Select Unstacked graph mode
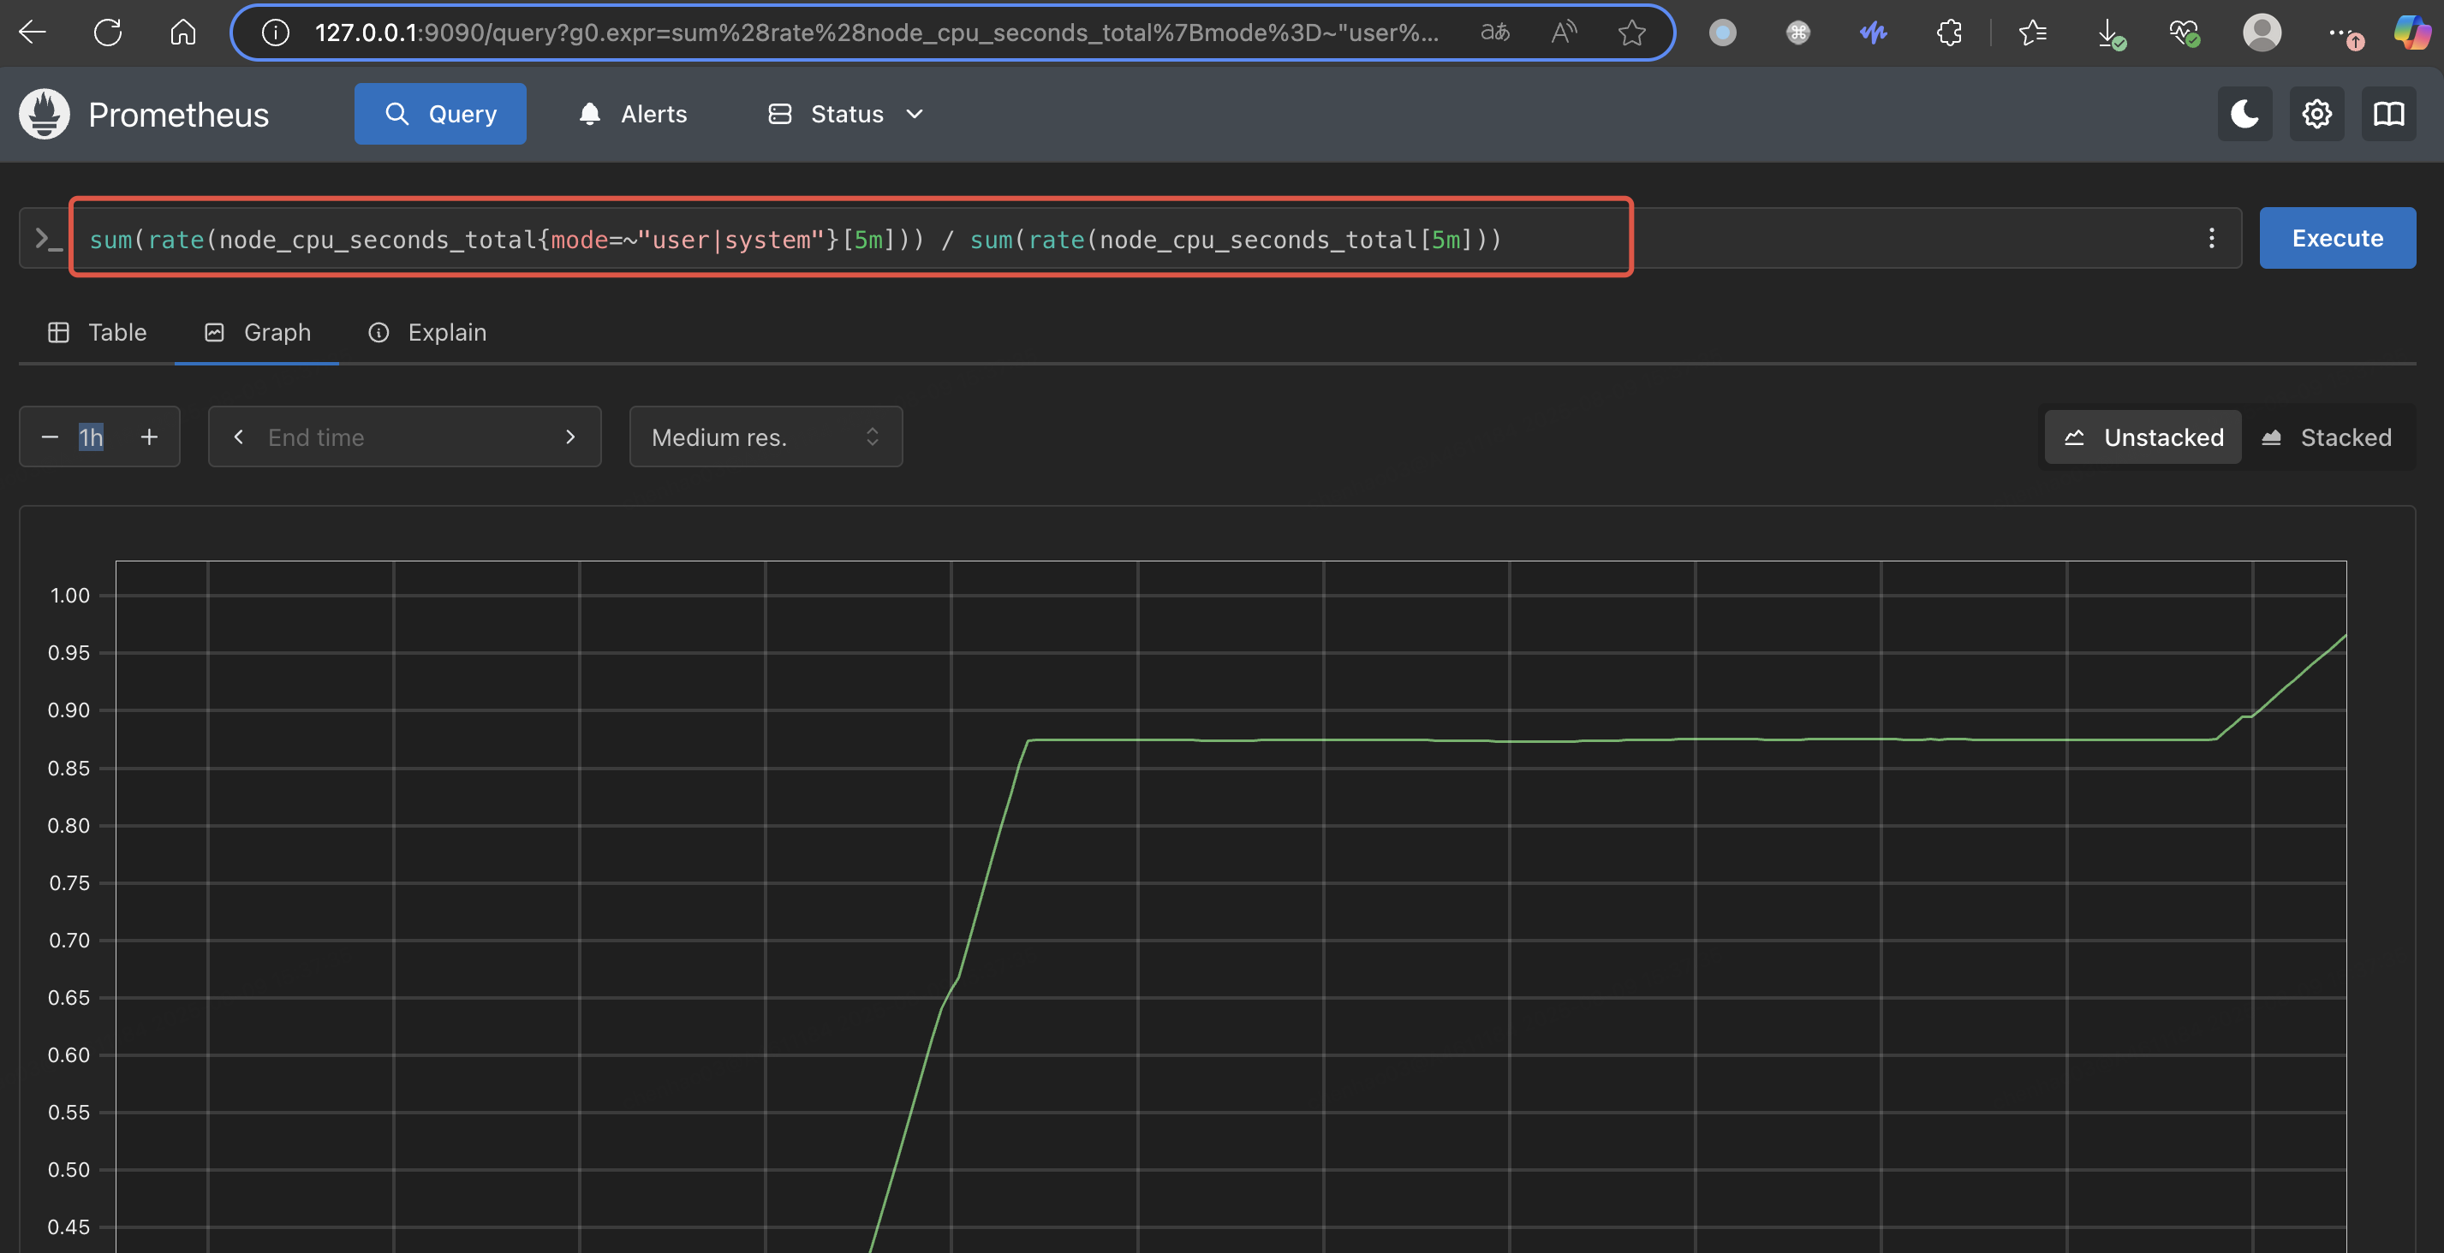2444x1253 pixels. click(x=2143, y=437)
